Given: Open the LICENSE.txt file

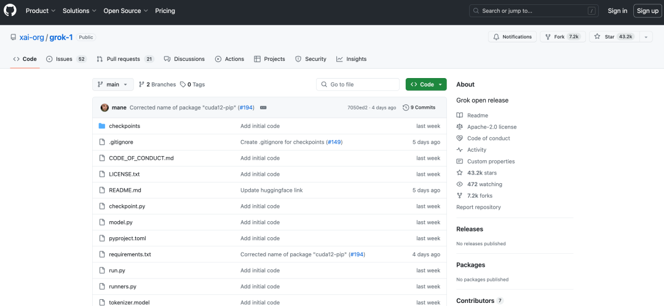Looking at the screenshot, I should [x=124, y=175].
